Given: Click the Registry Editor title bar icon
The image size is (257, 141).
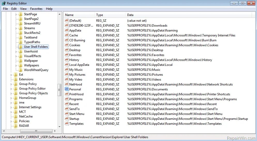Looking at the screenshot, I should [x=4, y=3].
